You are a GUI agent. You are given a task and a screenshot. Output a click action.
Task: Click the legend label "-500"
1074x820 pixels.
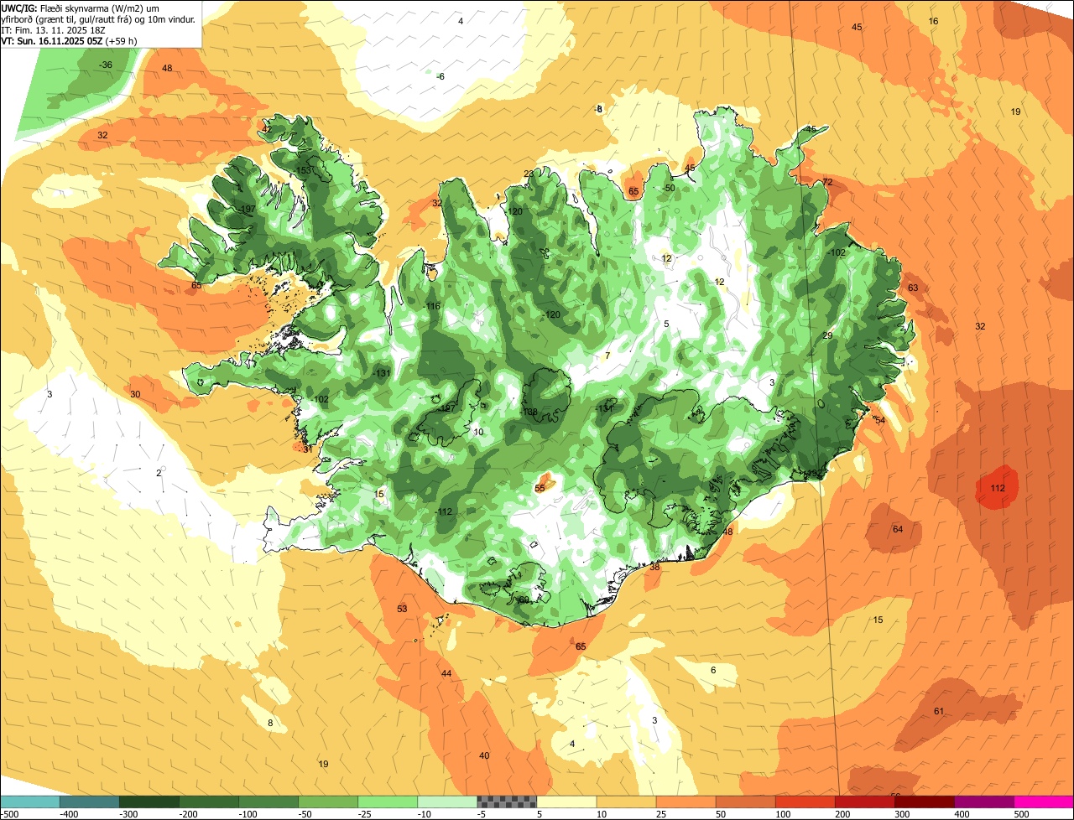(10, 814)
